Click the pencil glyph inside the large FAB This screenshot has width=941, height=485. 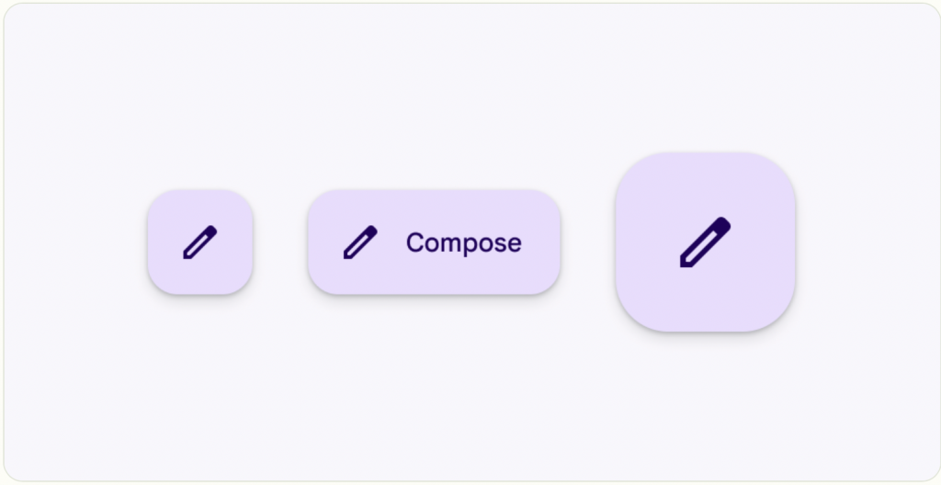tap(705, 242)
